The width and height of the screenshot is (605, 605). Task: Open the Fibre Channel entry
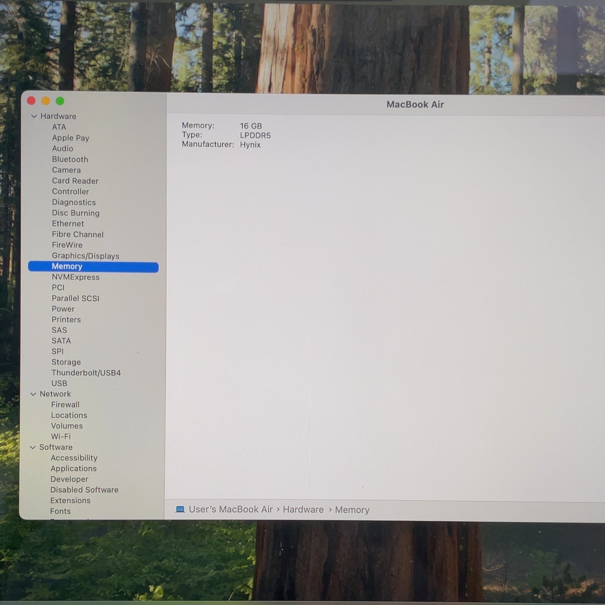pos(77,234)
